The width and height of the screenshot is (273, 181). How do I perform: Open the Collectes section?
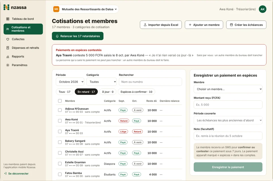point(23,39)
